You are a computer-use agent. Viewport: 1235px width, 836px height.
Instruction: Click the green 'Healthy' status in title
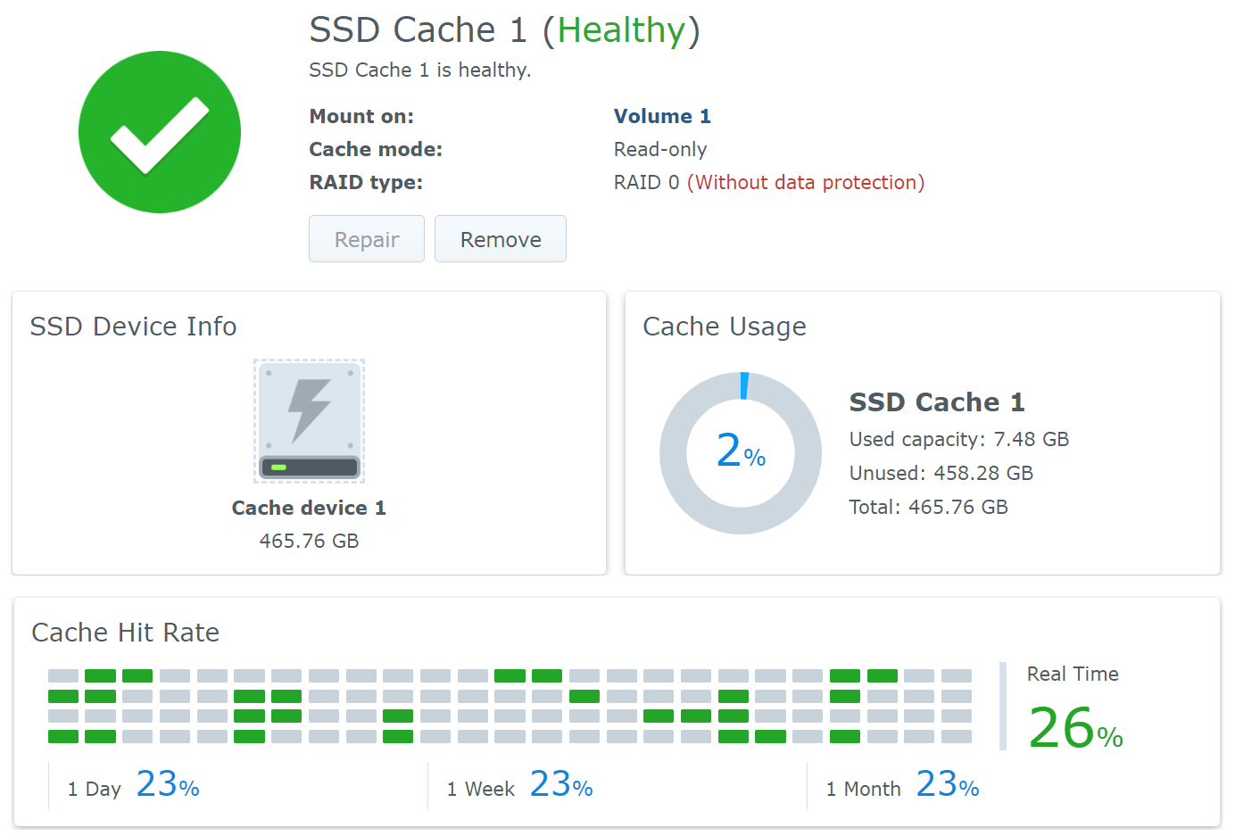click(x=621, y=30)
